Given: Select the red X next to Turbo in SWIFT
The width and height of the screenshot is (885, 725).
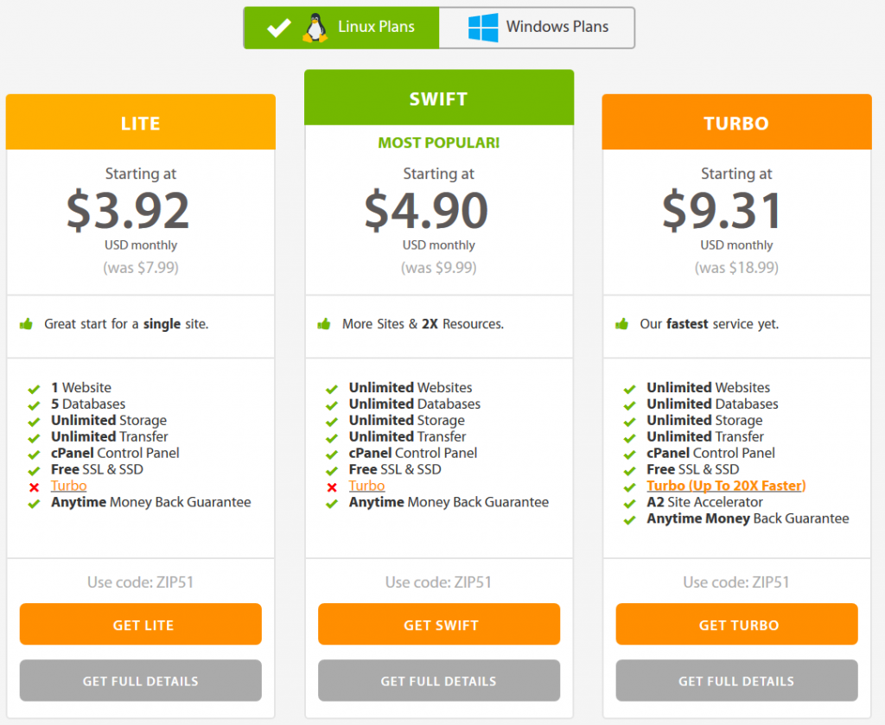Looking at the screenshot, I should click(330, 486).
